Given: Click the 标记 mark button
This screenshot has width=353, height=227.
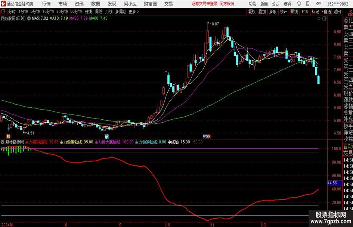Looking at the screenshot, I should coord(315,12).
